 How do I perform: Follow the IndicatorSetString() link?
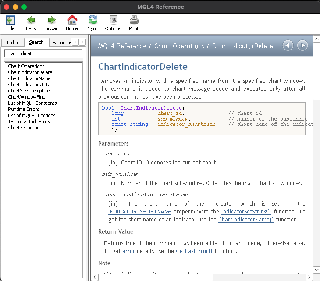(246, 212)
